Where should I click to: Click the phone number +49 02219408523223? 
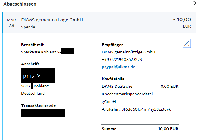click(x=122, y=59)
